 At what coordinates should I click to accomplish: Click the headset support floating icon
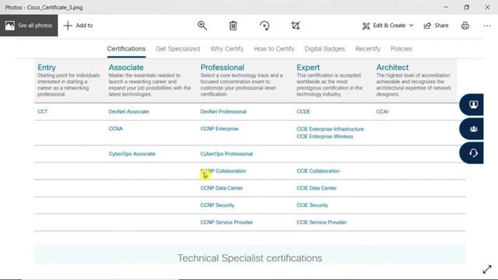click(x=472, y=153)
